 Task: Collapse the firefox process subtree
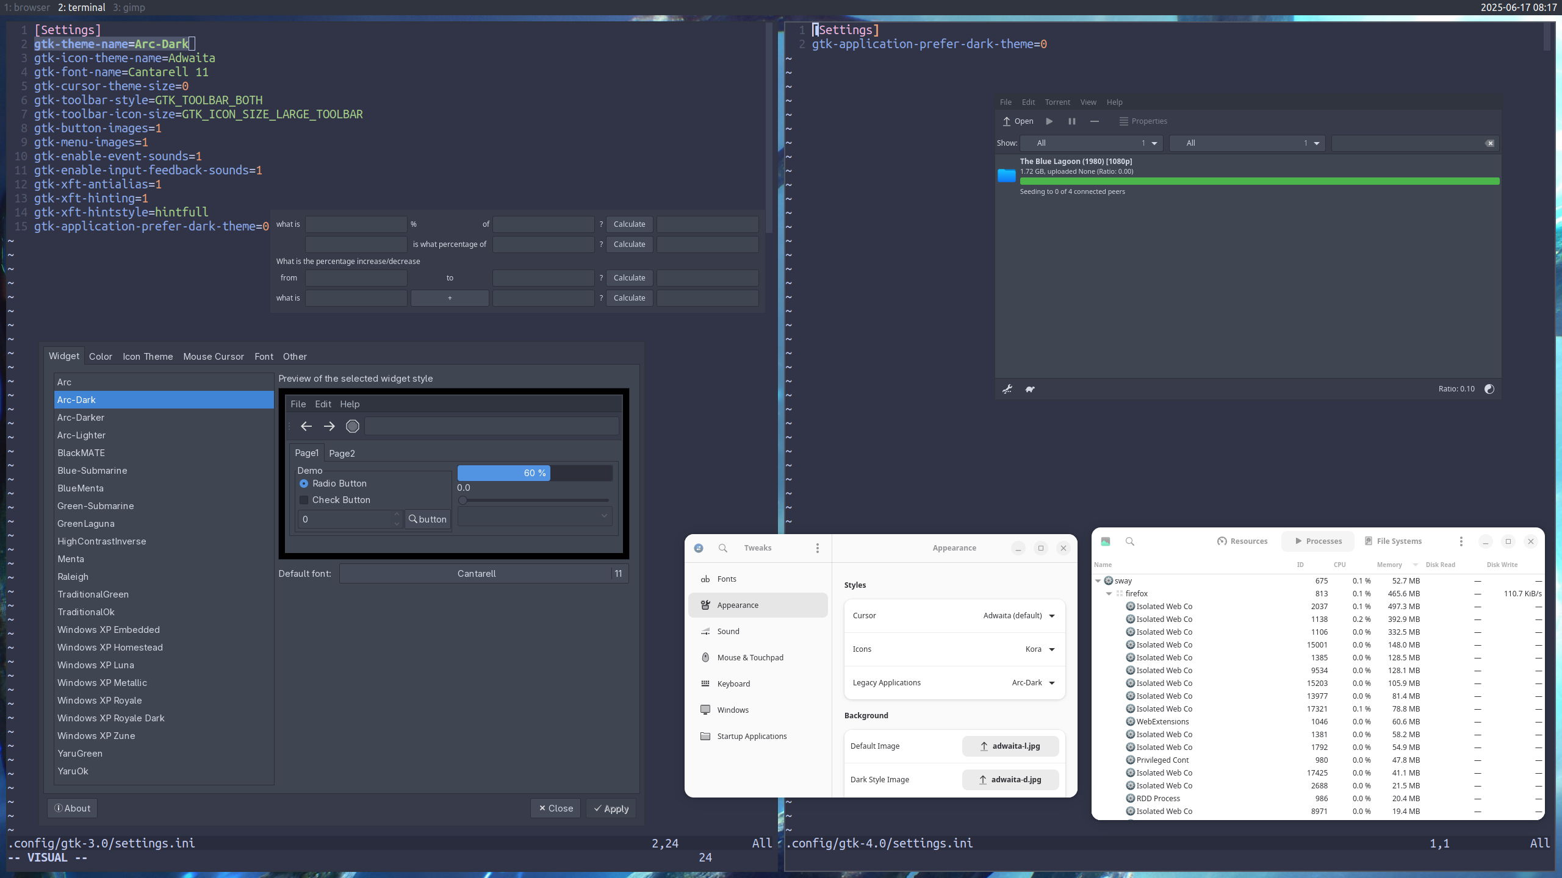(x=1109, y=594)
